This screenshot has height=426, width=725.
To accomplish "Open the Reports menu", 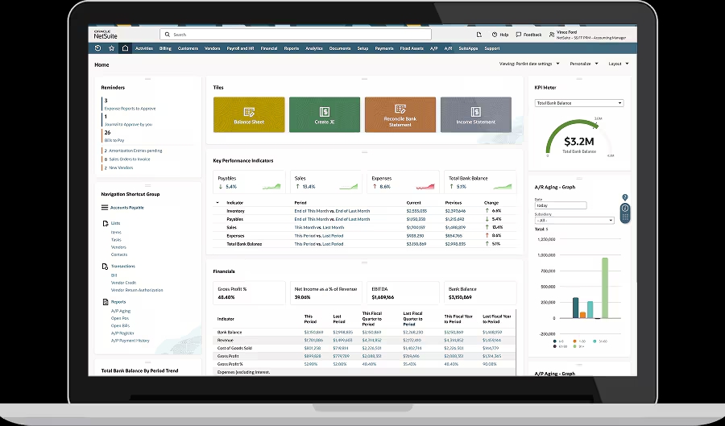I will point(291,48).
